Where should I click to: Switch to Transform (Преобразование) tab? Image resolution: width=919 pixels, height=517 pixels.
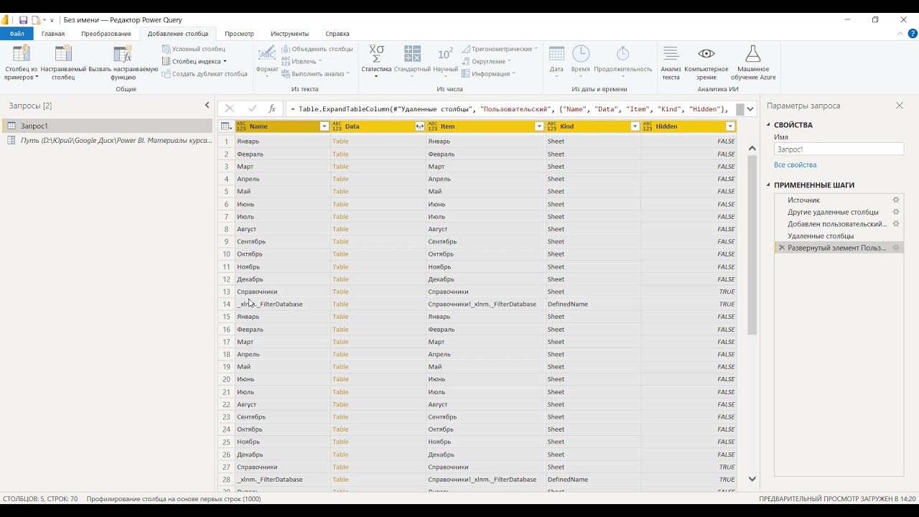point(106,34)
